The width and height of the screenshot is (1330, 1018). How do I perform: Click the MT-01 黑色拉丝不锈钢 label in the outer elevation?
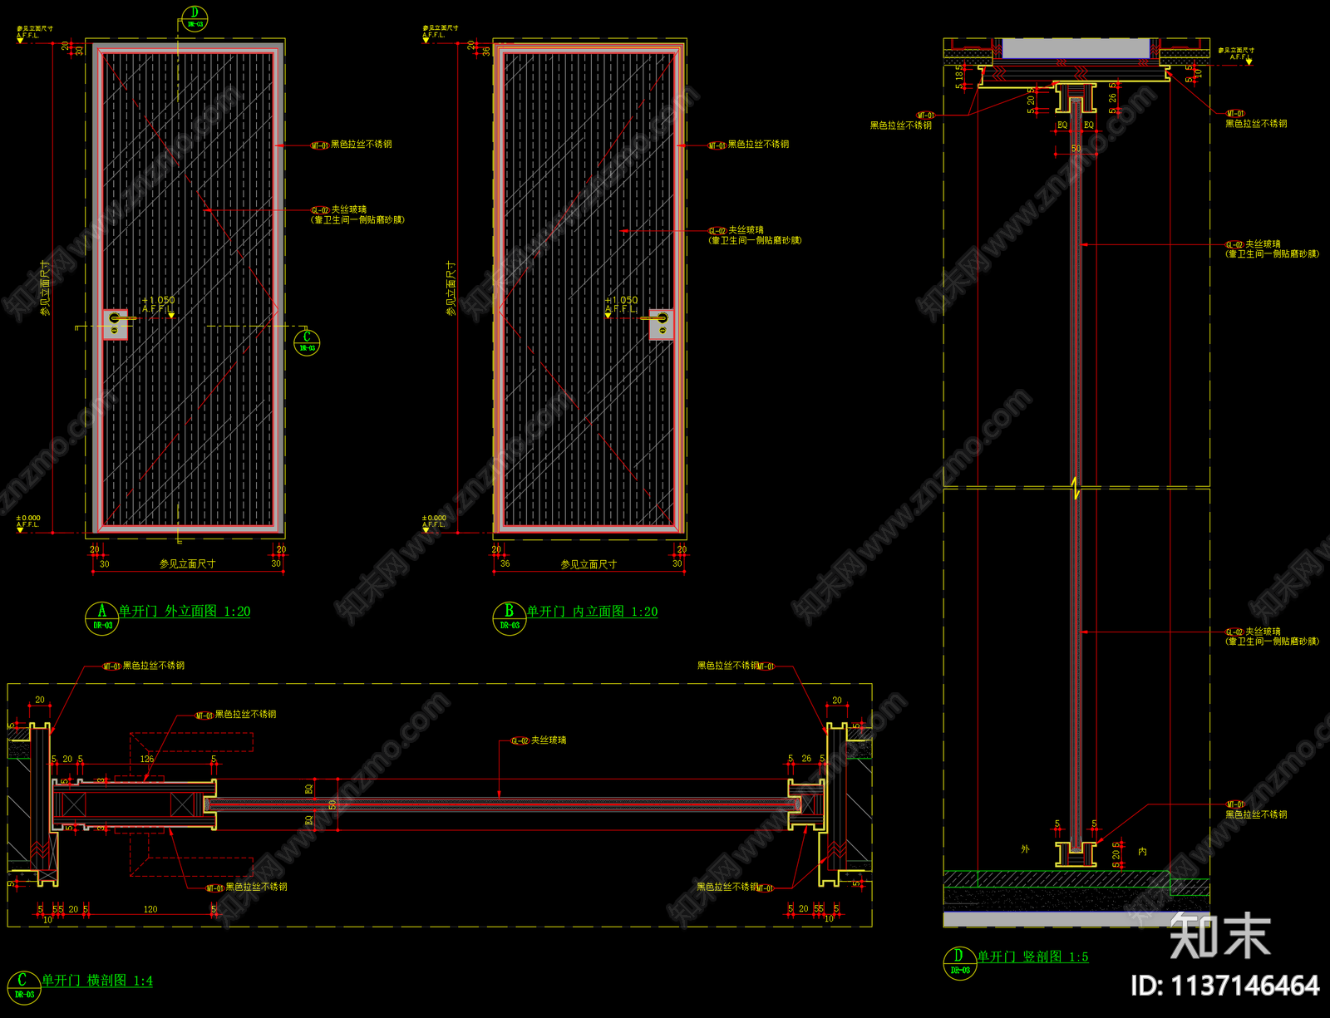click(352, 145)
